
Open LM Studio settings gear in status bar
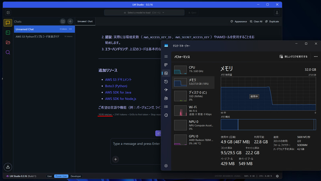click(277, 176)
